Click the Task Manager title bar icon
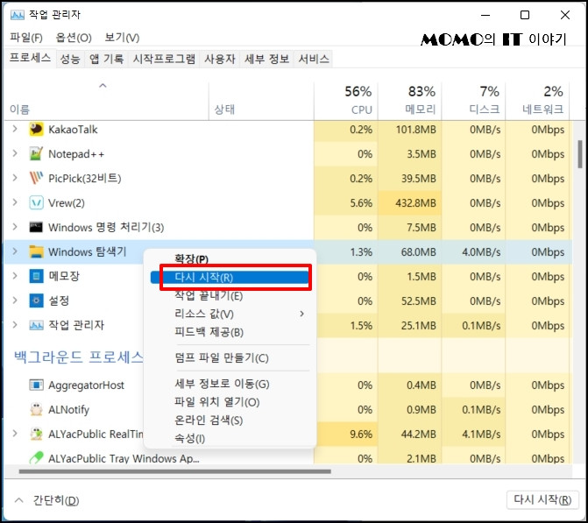 coord(18,15)
